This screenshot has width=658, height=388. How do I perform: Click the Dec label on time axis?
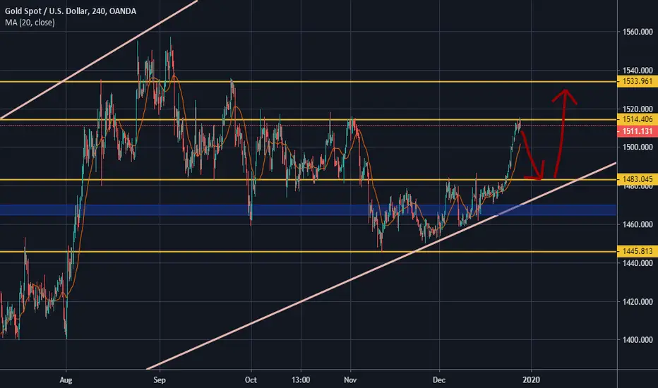[439, 380]
